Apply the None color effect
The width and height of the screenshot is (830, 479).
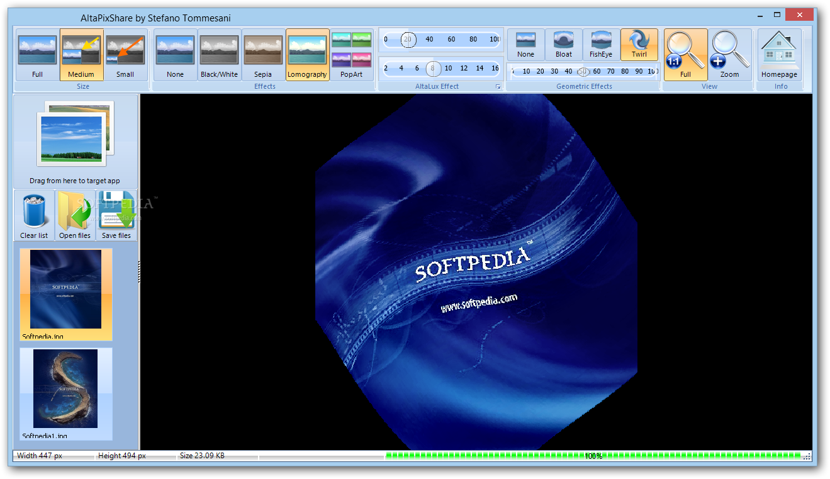pos(176,55)
